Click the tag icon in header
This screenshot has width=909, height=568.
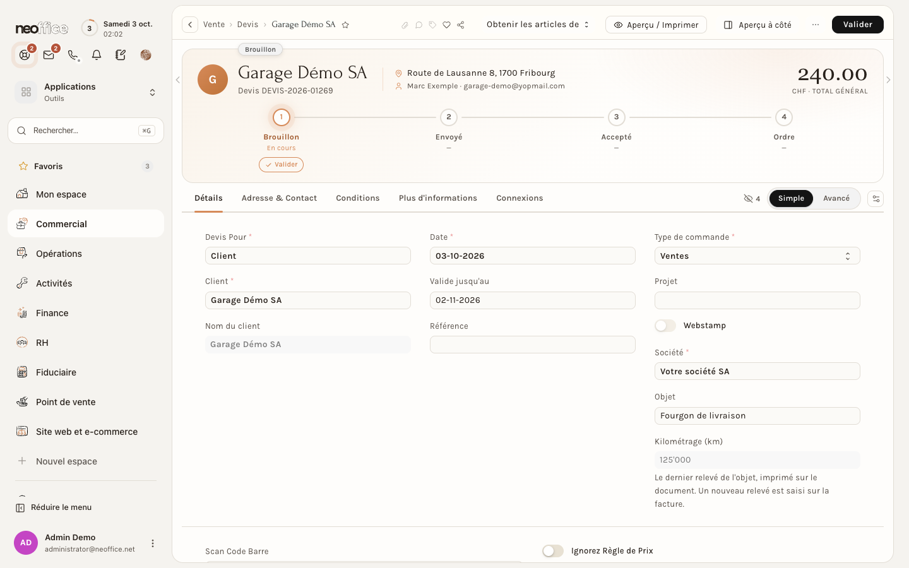(x=432, y=25)
